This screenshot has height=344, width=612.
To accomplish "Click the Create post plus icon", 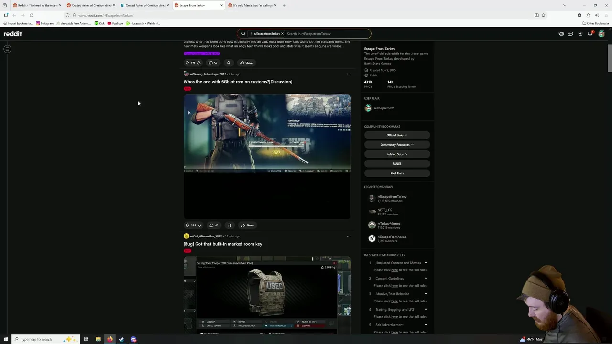I will click(580, 34).
